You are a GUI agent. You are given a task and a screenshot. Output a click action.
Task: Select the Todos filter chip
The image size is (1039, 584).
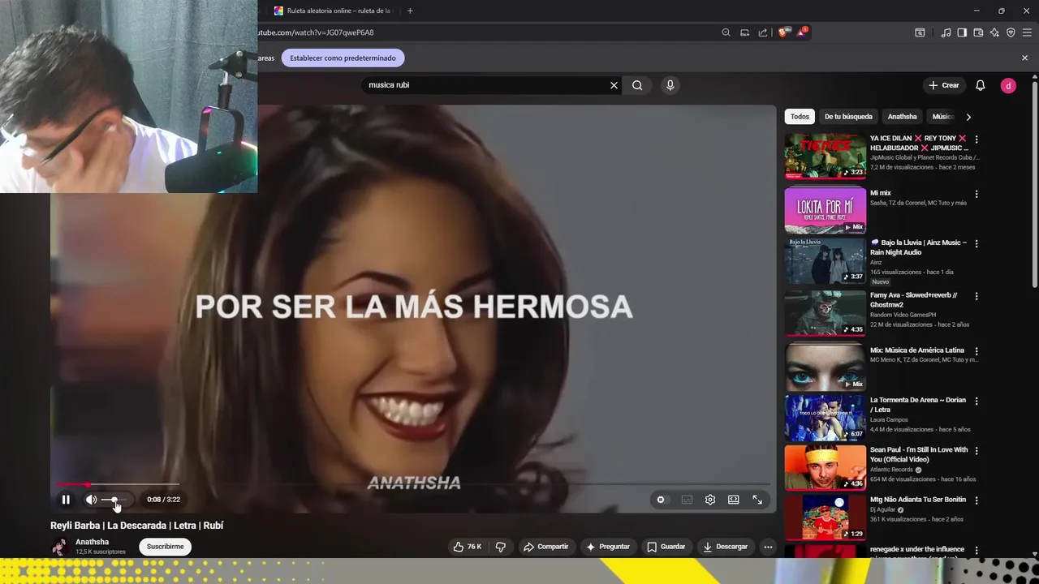pyautogui.click(x=800, y=117)
